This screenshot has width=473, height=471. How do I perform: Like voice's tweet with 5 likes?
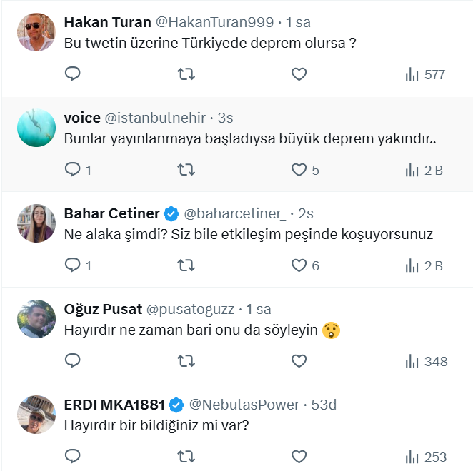tap(299, 170)
